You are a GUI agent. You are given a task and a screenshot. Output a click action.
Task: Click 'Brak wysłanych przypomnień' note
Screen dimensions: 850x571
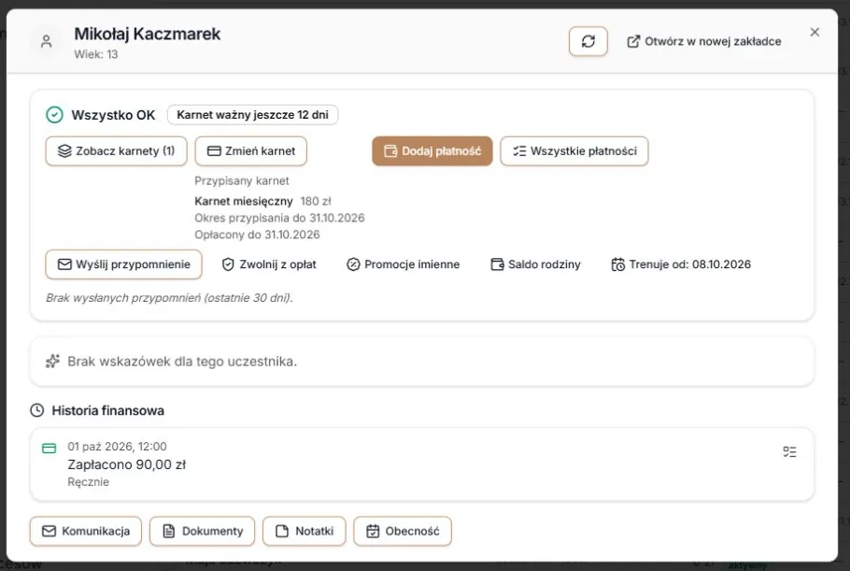[x=169, y=298]
